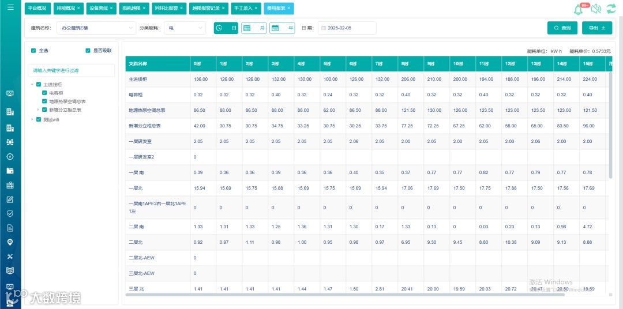The height and width of the screenshot is (309, 623).
Task: Close the 越限报警记录 tab with its X
Action: point(223,8)
